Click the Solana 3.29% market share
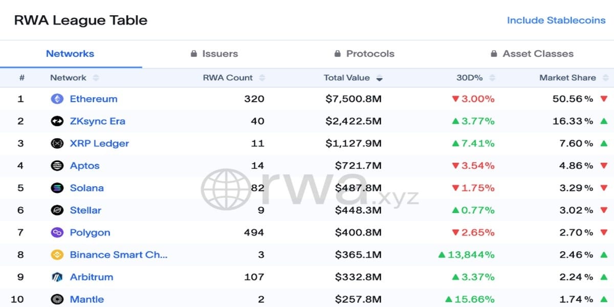The width and height of the screenshot is (614, 307). 576,188
